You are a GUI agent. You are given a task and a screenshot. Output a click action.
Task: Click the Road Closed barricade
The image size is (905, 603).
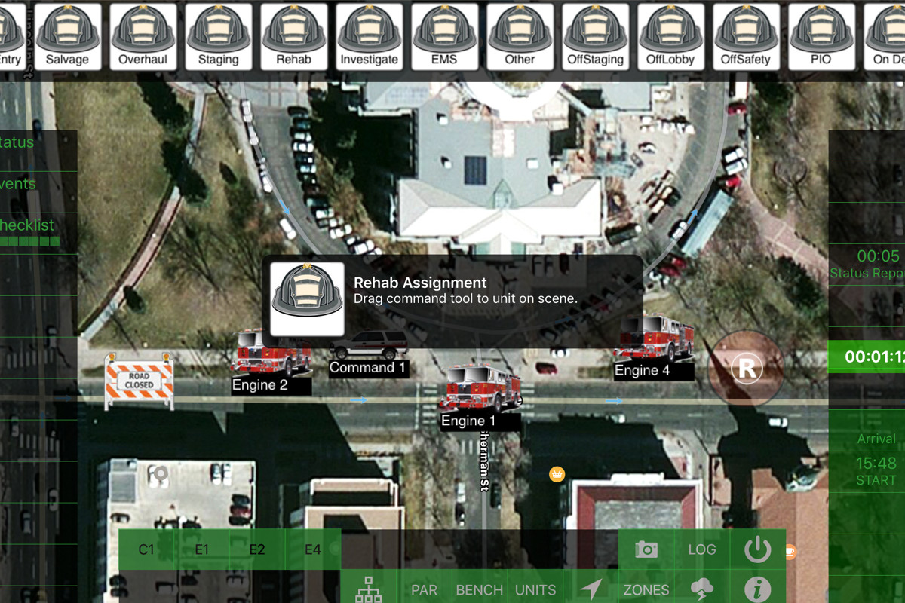coord(139,381)
